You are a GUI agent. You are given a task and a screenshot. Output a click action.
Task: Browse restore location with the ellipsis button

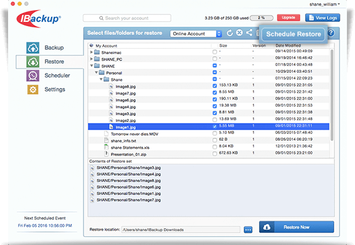coord(248,230)
